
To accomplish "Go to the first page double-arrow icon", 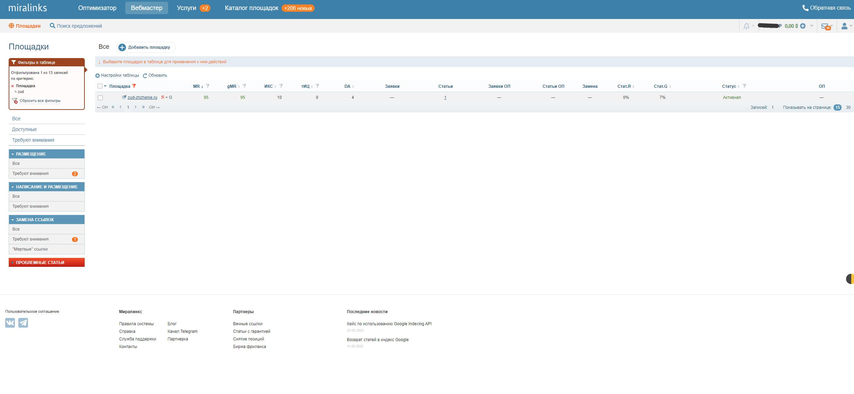I will [x=113, y=107].
